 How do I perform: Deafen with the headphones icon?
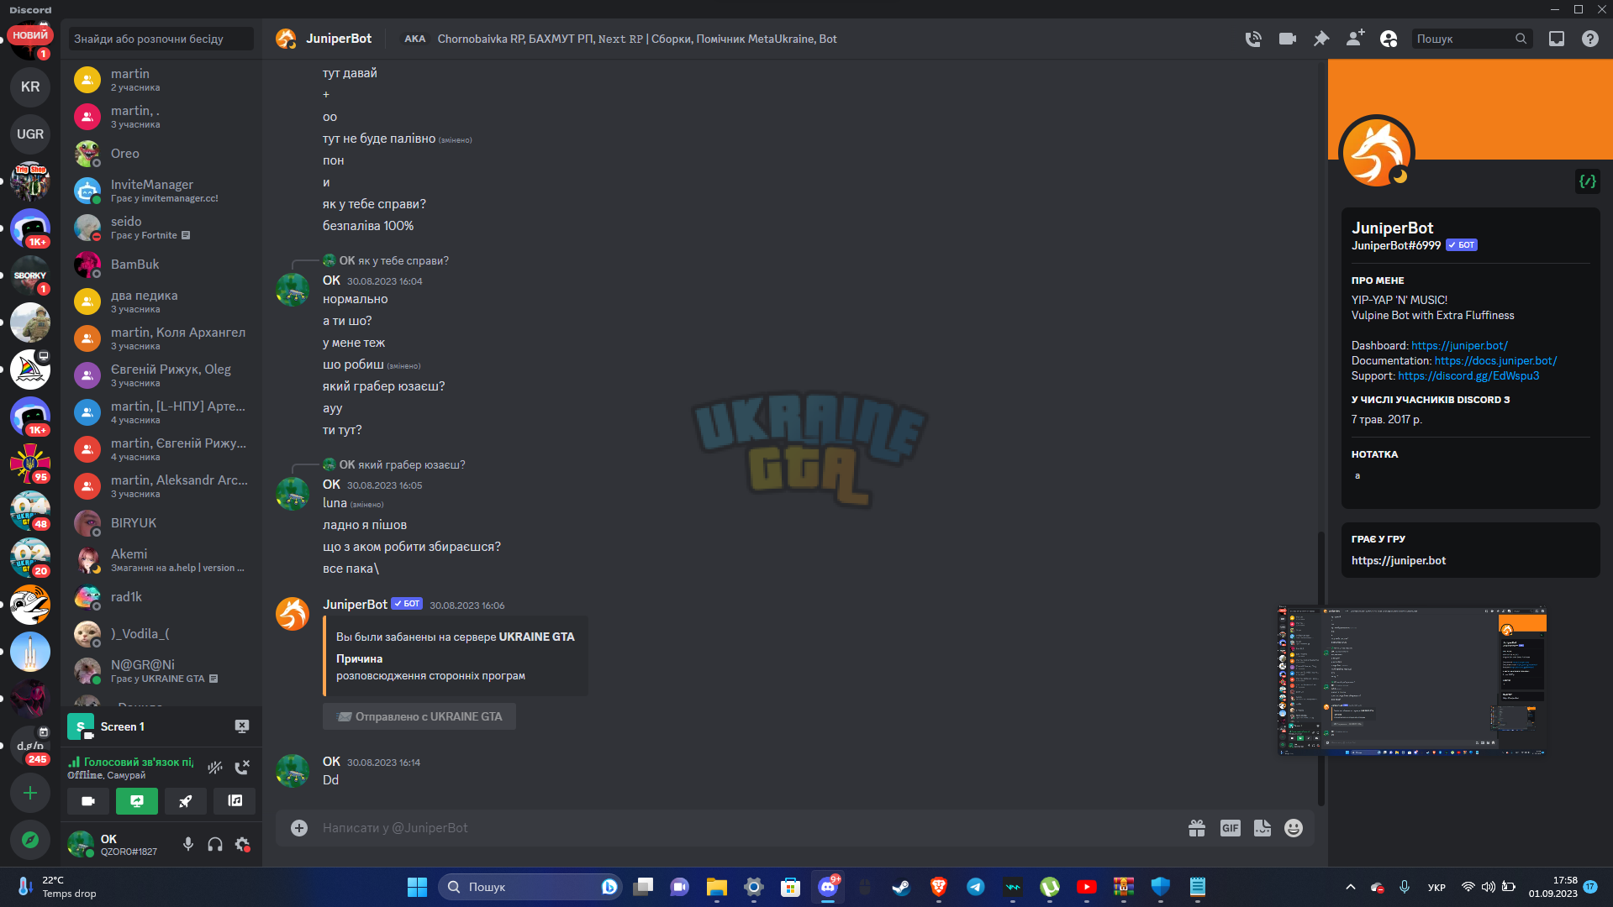215,844
